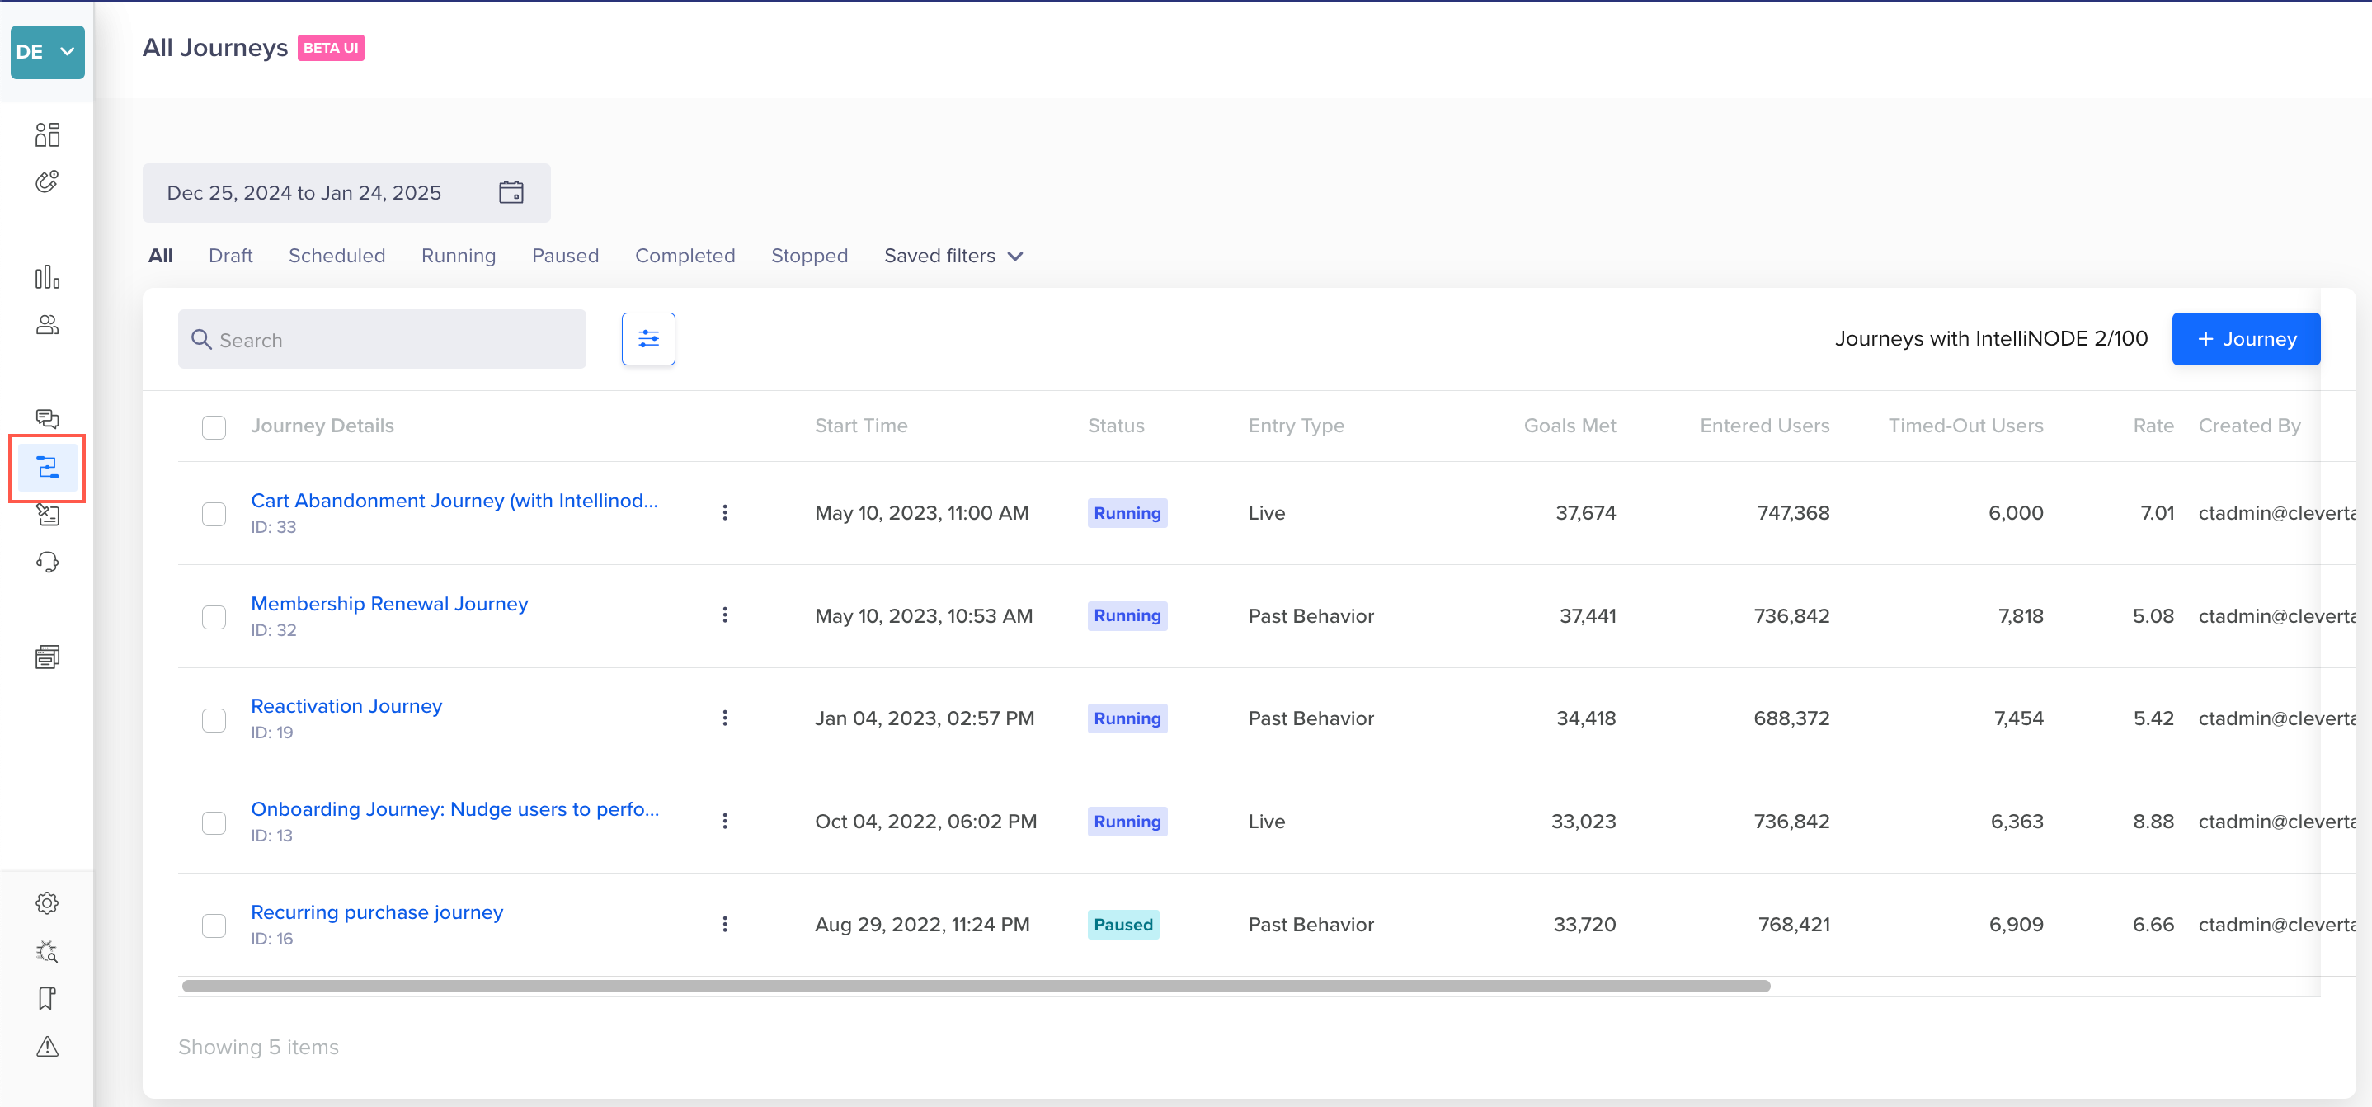
Task: Open Reactivation Journey link
Action: pyautogui.click(x=346, y=705)
